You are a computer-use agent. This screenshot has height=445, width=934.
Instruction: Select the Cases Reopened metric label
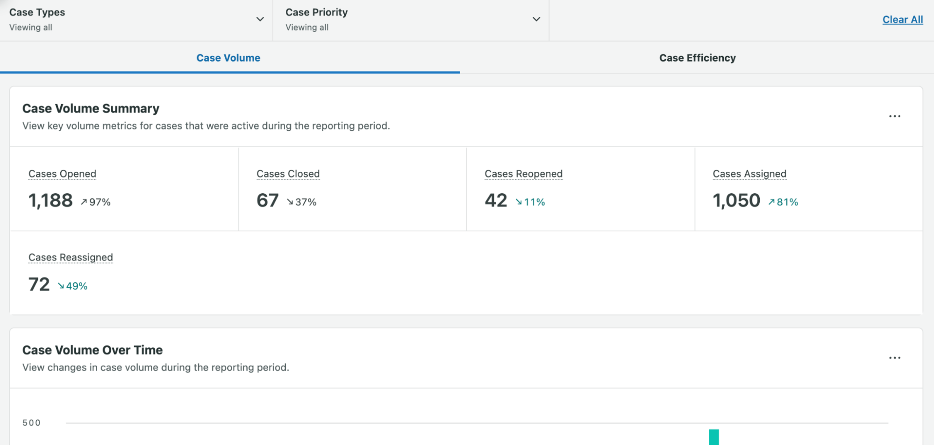pos(523,173)
